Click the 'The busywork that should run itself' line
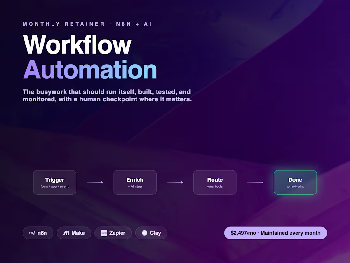Image resolution: width=350 pixels, height=263 pixels. [x=107, y=92]
